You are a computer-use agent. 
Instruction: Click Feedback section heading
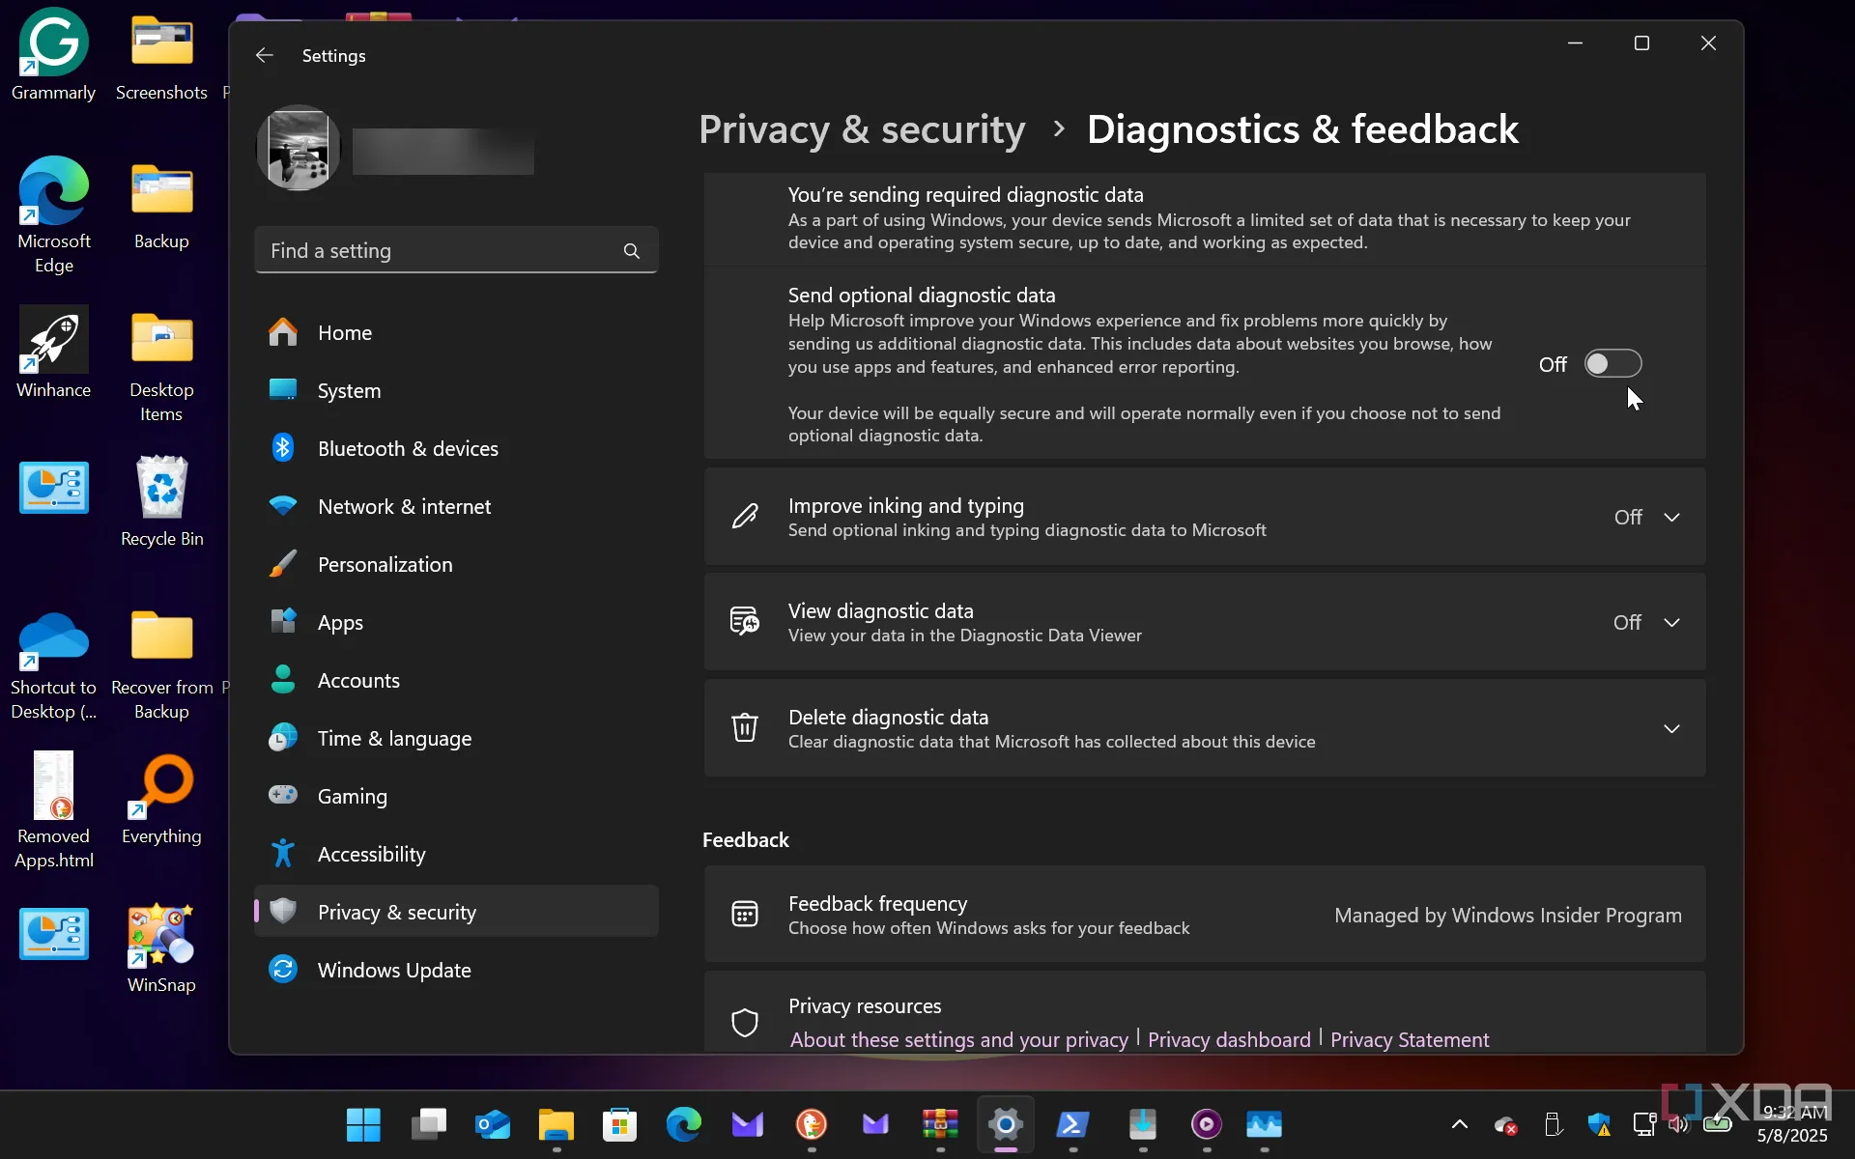coord(745,840)
